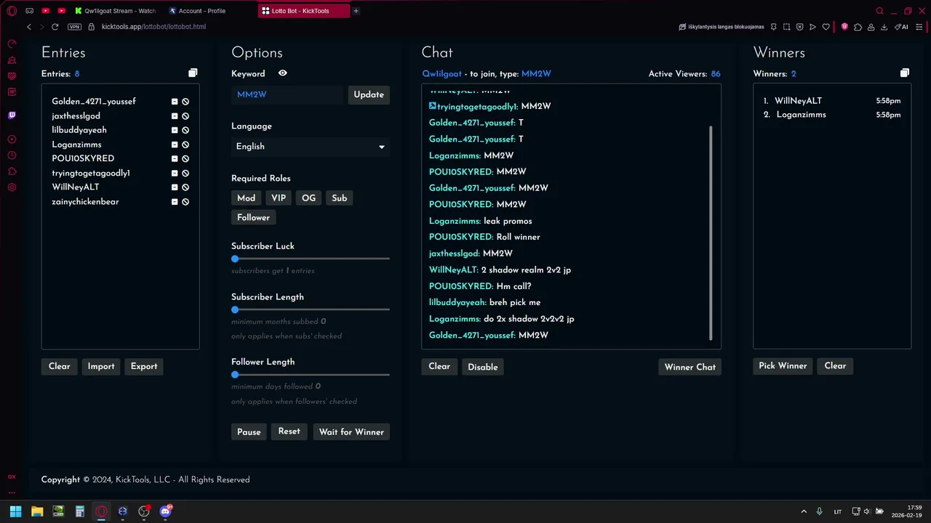
Task: Disable the chat feed
Action: [483, 367]
